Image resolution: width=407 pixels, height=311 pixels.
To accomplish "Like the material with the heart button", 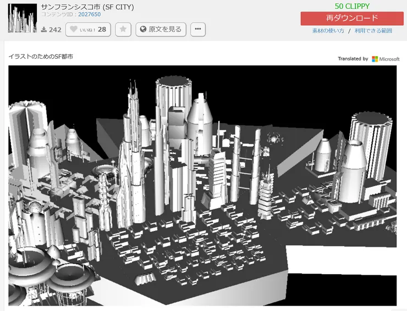I will 88,29.
